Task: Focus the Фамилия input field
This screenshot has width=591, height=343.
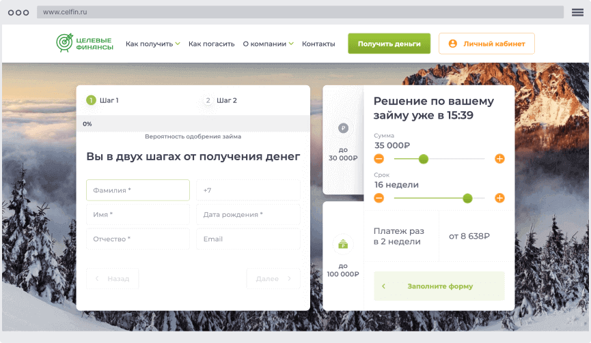Action: tap(138, 190)
